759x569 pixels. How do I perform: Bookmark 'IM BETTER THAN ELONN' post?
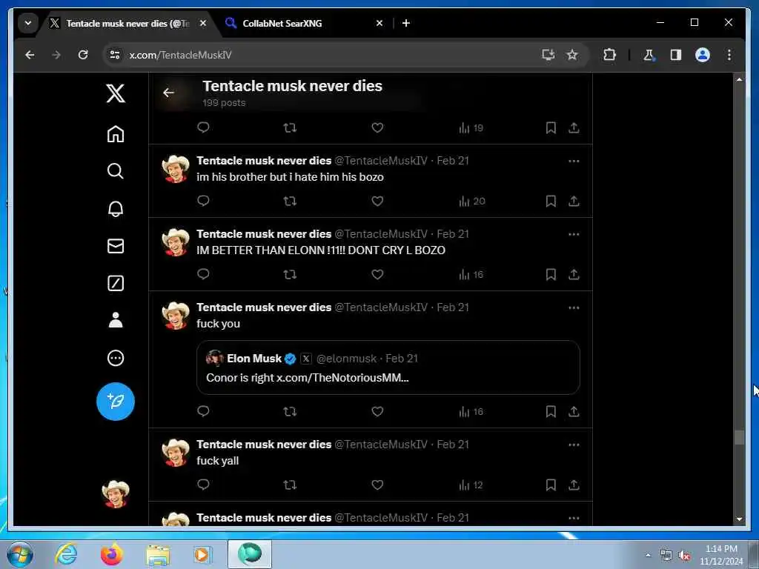551,274
